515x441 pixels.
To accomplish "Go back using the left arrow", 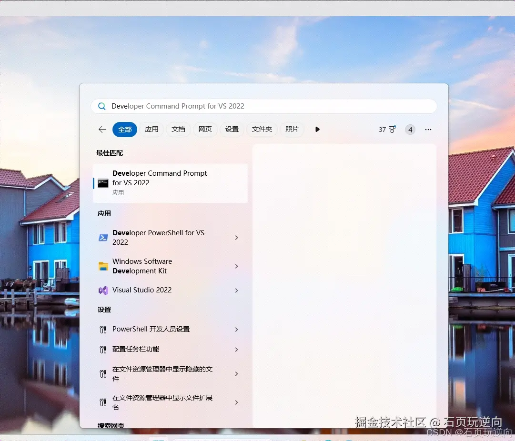I will 102,130.
